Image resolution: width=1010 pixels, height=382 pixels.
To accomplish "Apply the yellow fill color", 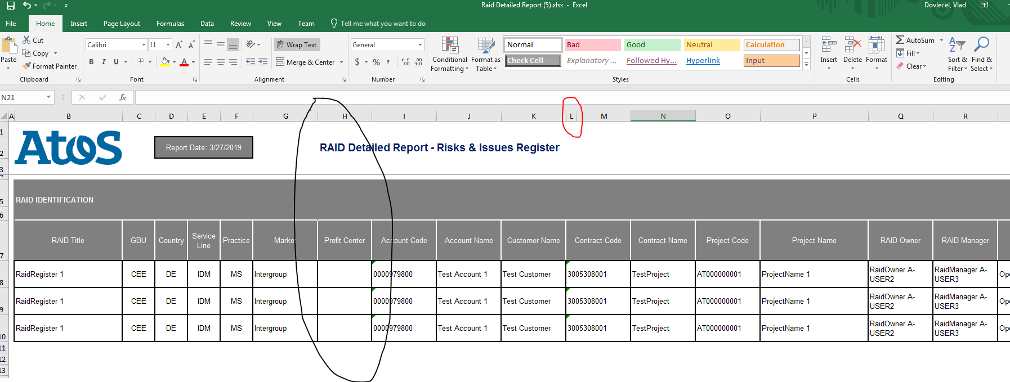I will coord(165,62).
